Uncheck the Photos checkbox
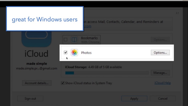The image size is (188, 106). point(66,52)
